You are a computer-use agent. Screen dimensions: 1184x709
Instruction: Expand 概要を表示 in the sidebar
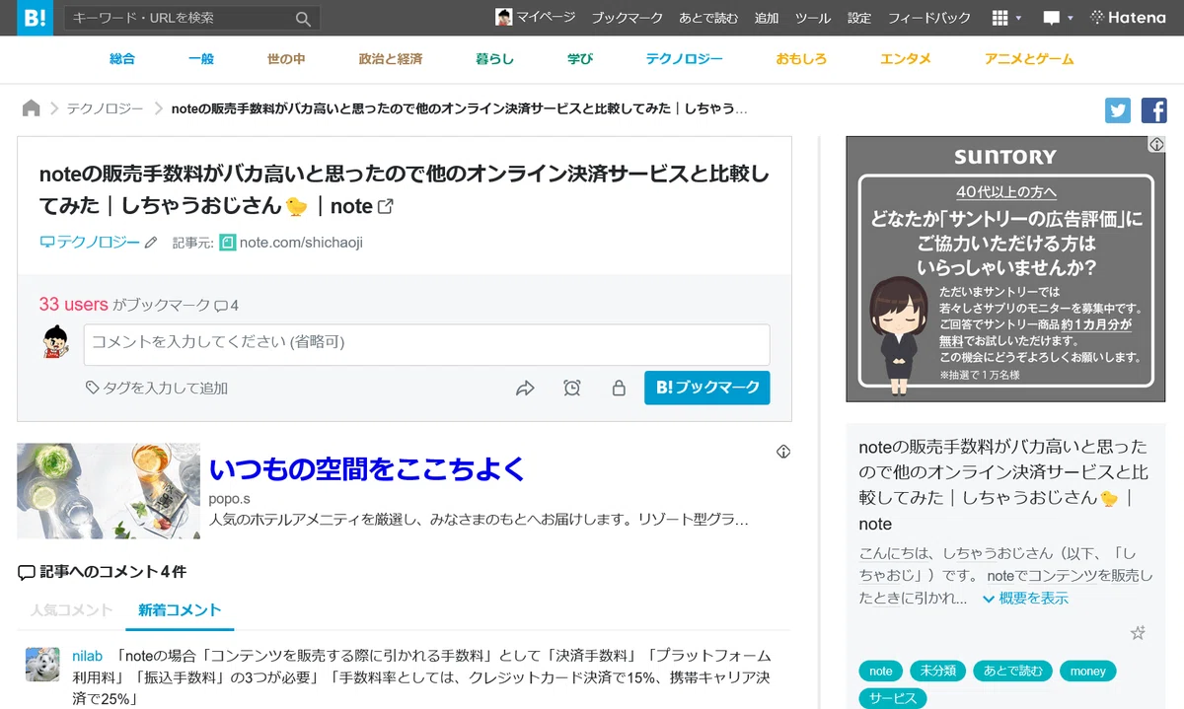[1025, 599]
